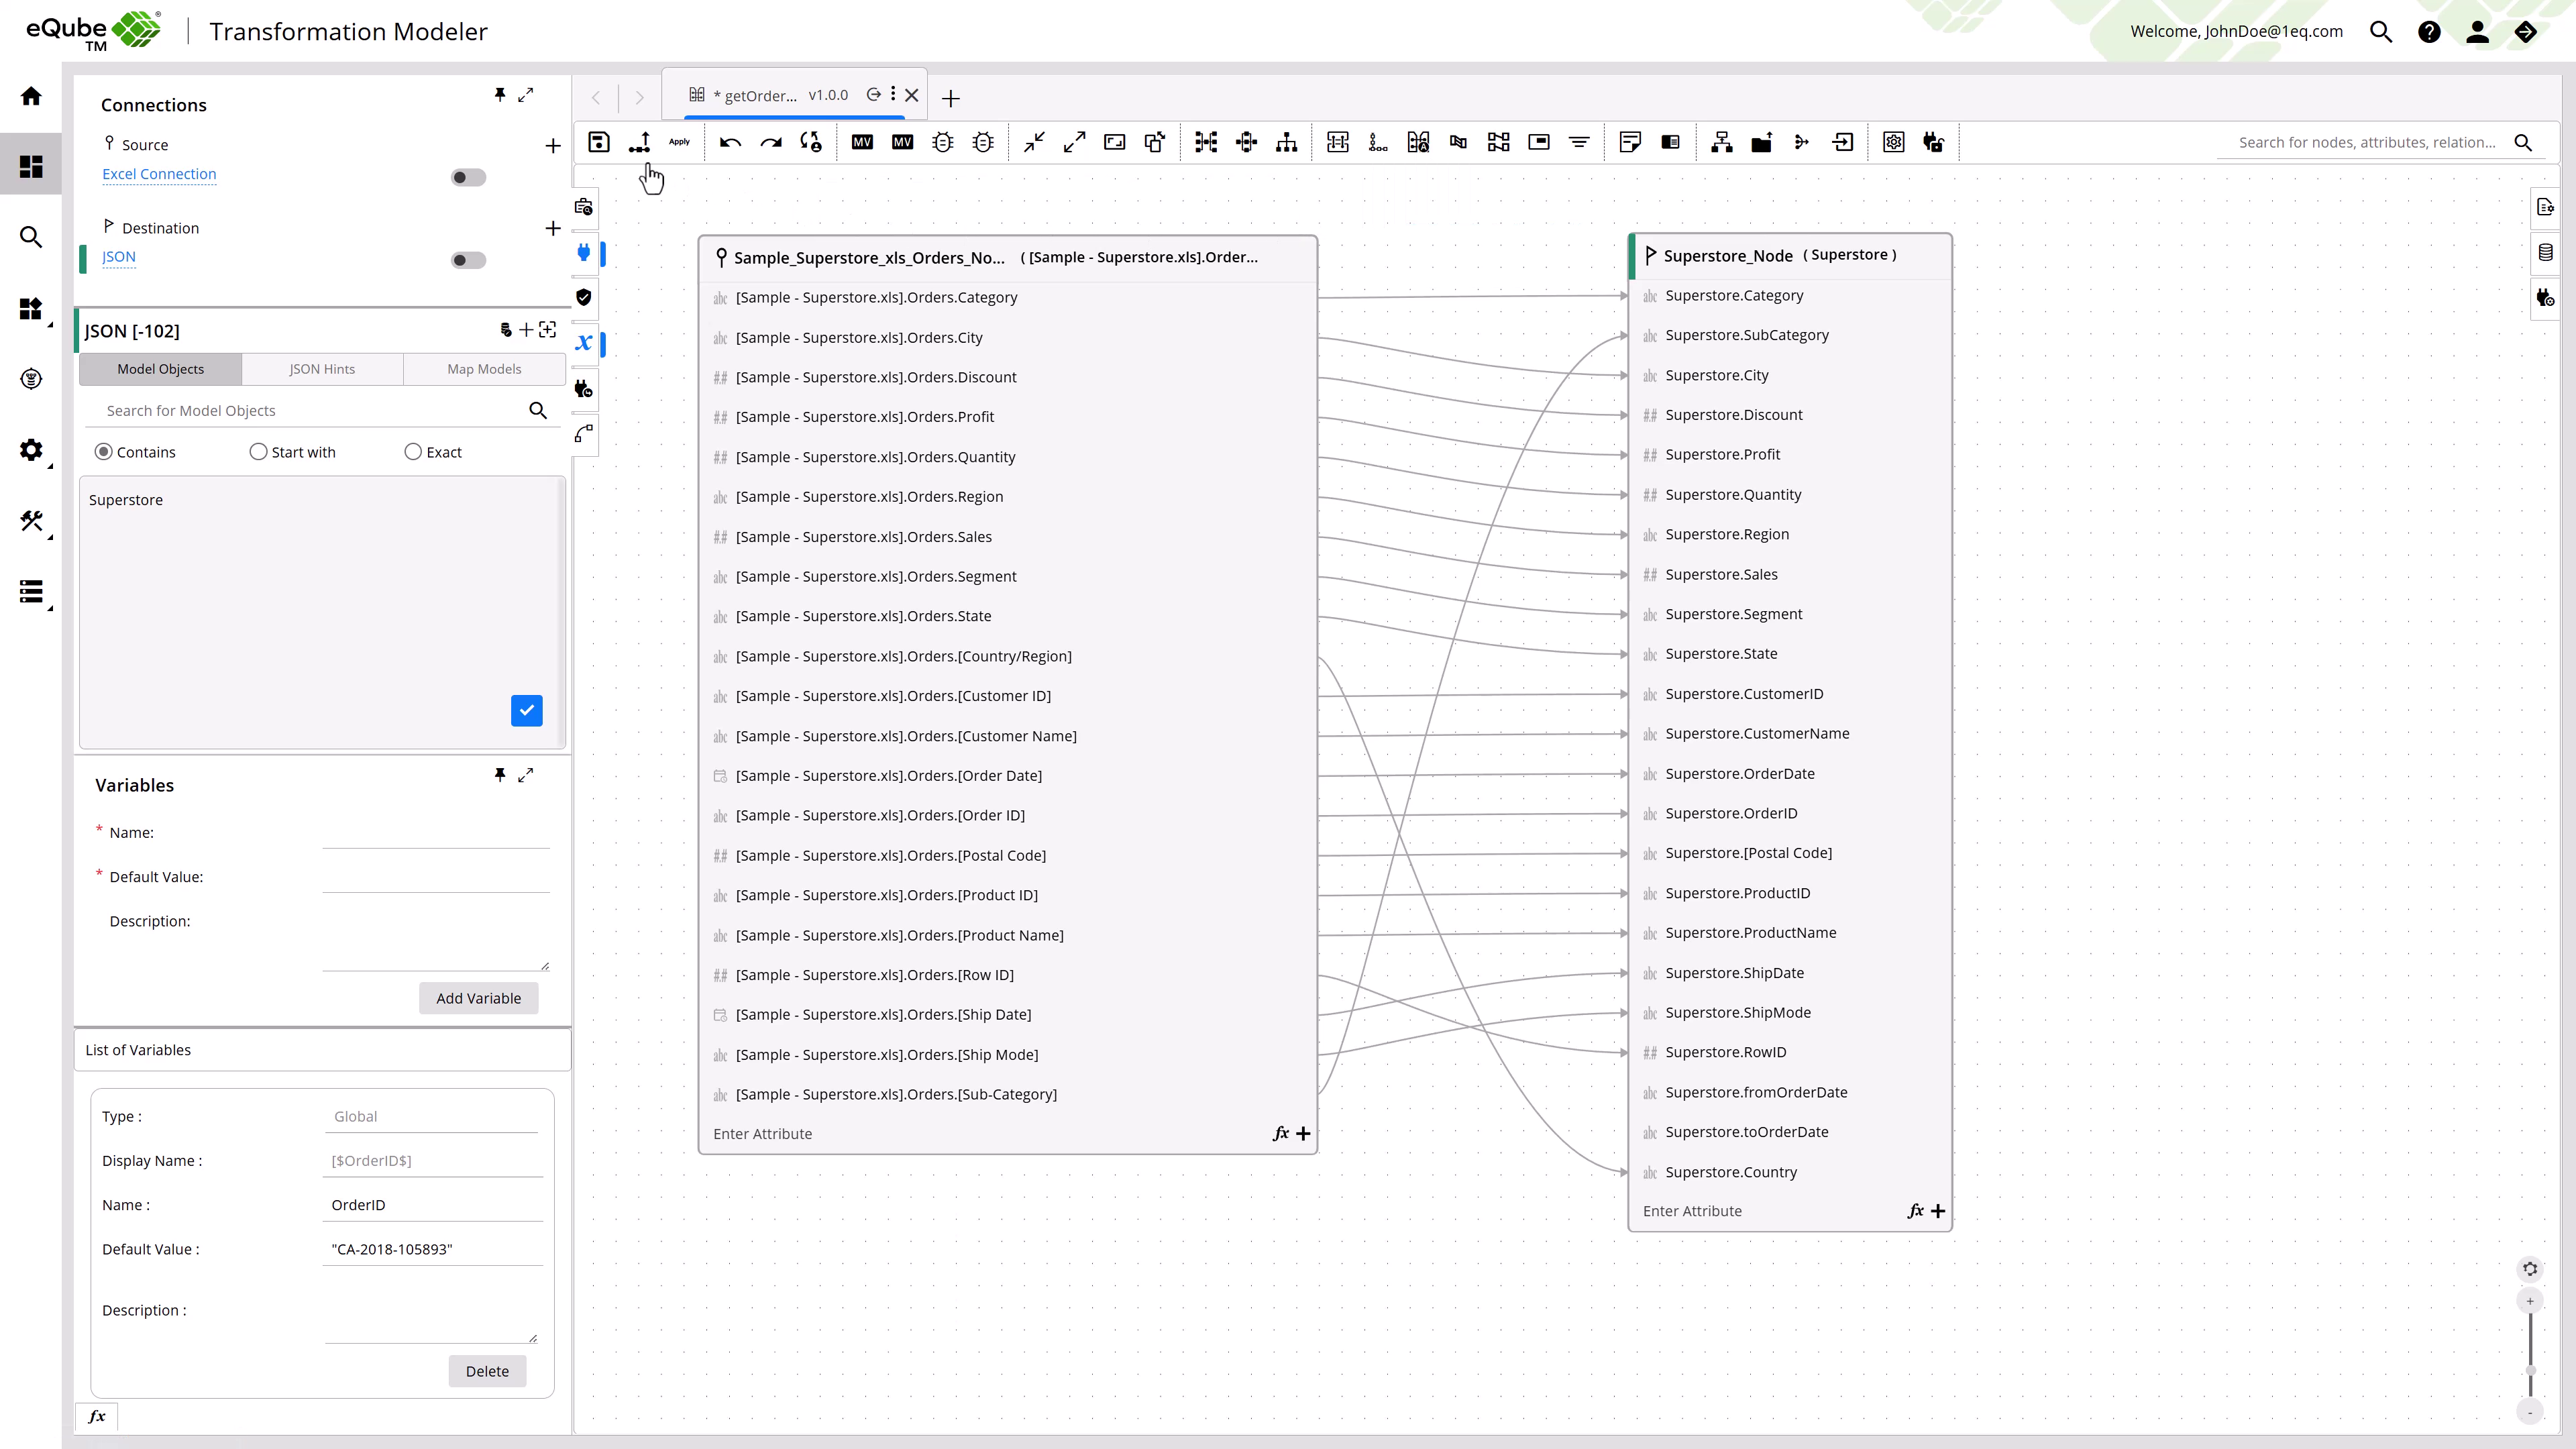The height and width of the screenshot is (1449, 2576).
Task: Click the add-attribute plus in Superstore_Node
Action: click(x=1938, y=1212)
